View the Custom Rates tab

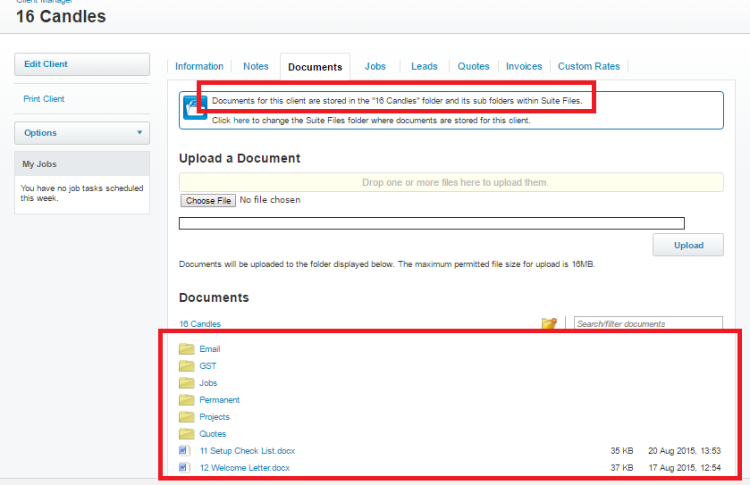point(589,66)
